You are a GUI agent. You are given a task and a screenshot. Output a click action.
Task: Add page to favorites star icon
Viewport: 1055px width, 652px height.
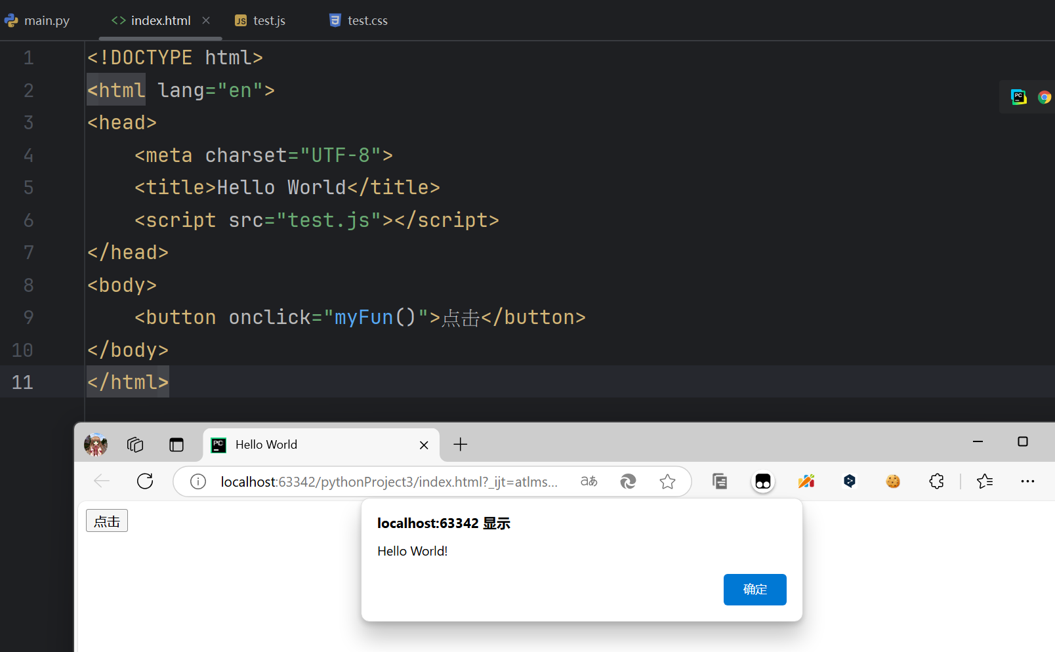[667, 481]
